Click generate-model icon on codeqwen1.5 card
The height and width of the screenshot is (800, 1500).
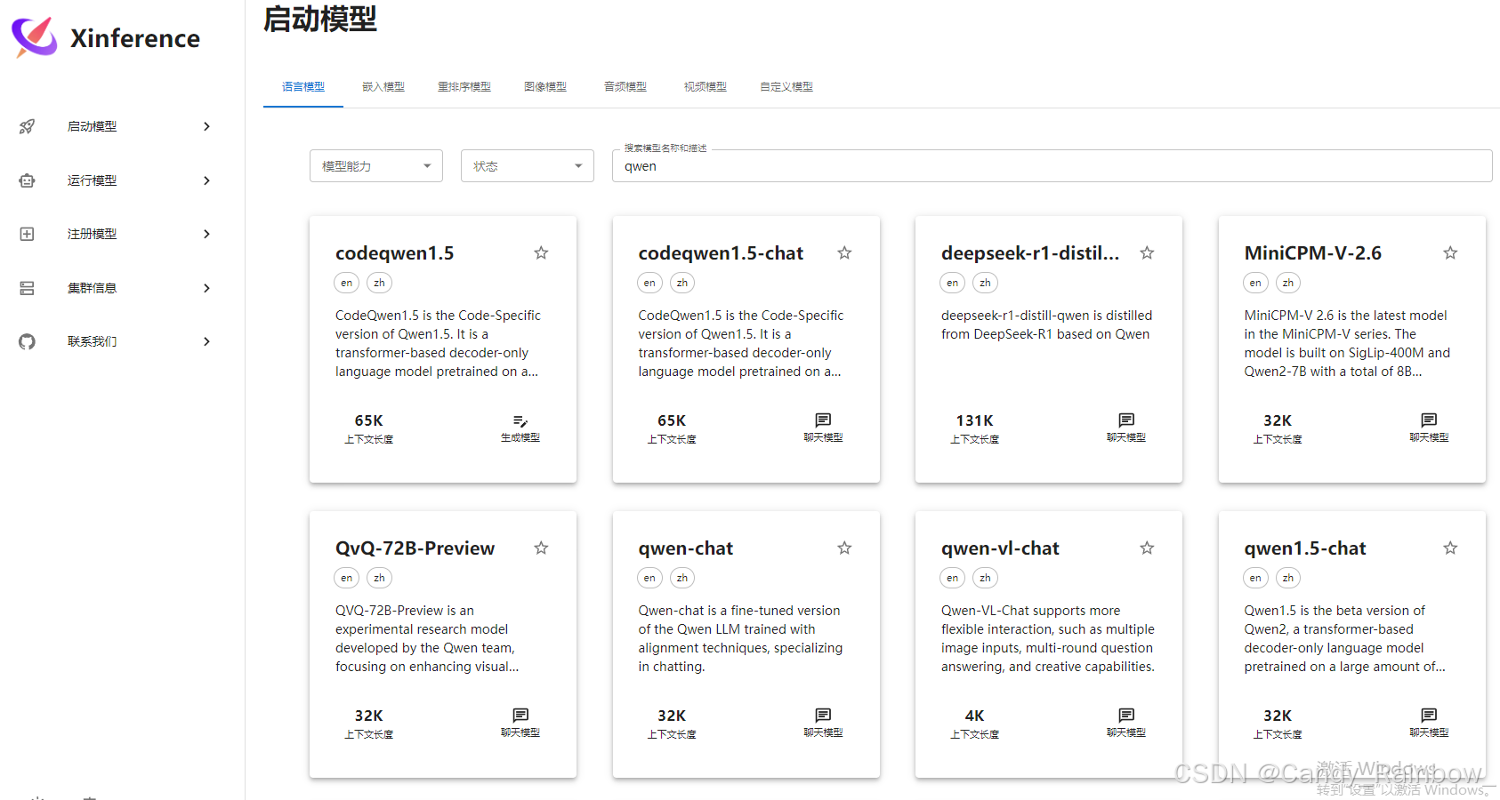click(x=520, y=420)
